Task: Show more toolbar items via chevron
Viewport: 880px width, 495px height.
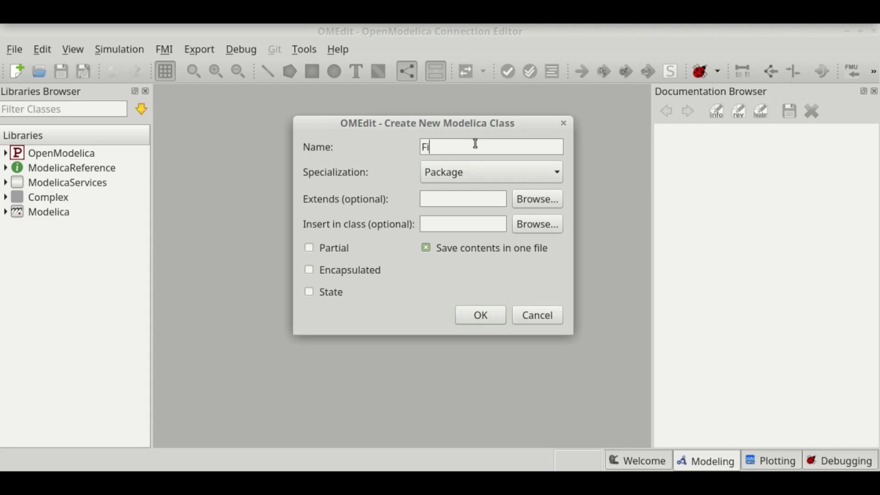Action: coord(874,71)
